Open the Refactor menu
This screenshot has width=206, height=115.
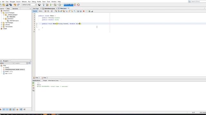click(24, 2)
